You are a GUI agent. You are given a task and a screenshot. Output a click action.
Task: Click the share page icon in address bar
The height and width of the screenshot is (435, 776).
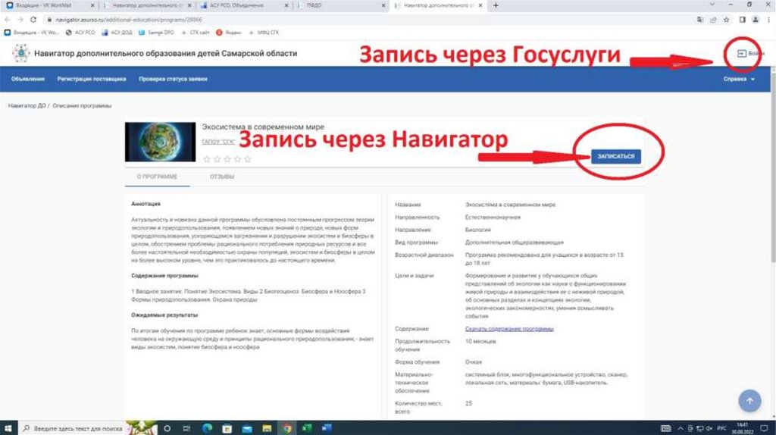click(x=713, y=20)
